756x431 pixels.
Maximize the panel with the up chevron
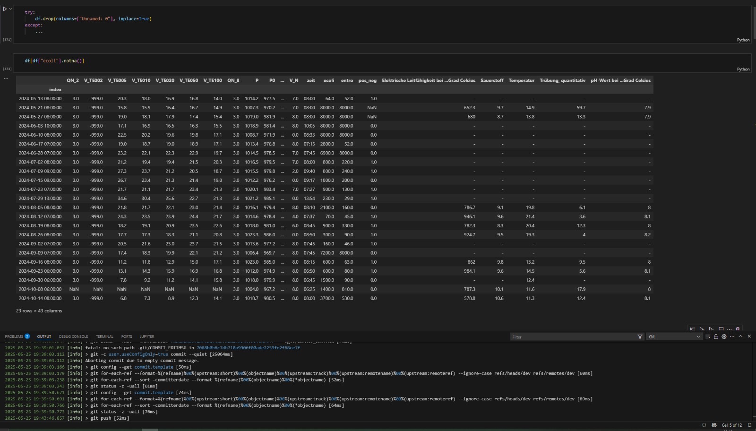point(740,336)
